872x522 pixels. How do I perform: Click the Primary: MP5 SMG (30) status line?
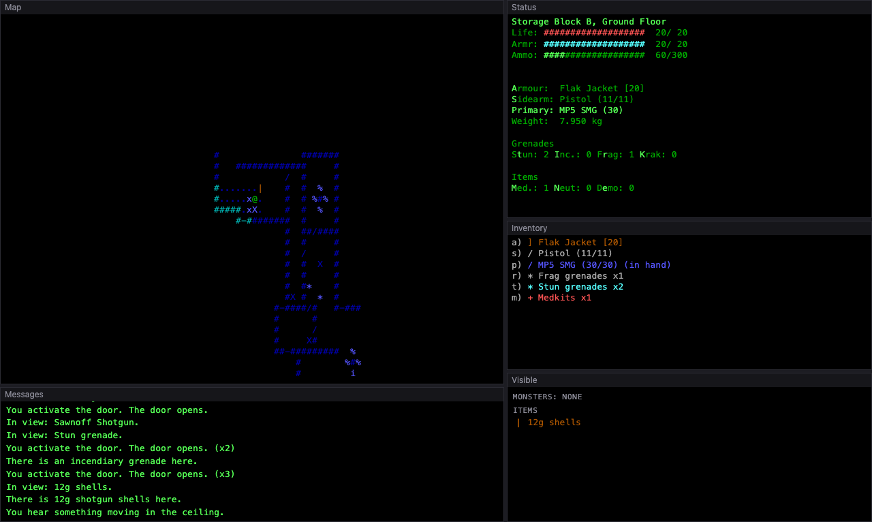click(x=567, y=110)
